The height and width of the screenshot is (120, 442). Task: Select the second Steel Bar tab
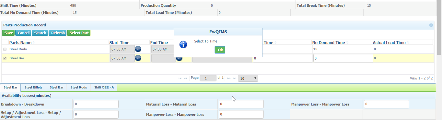click(x=56, y=88)
